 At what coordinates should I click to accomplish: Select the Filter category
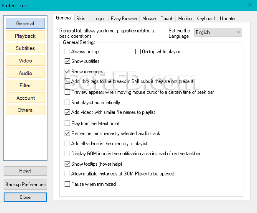[25, 85]
